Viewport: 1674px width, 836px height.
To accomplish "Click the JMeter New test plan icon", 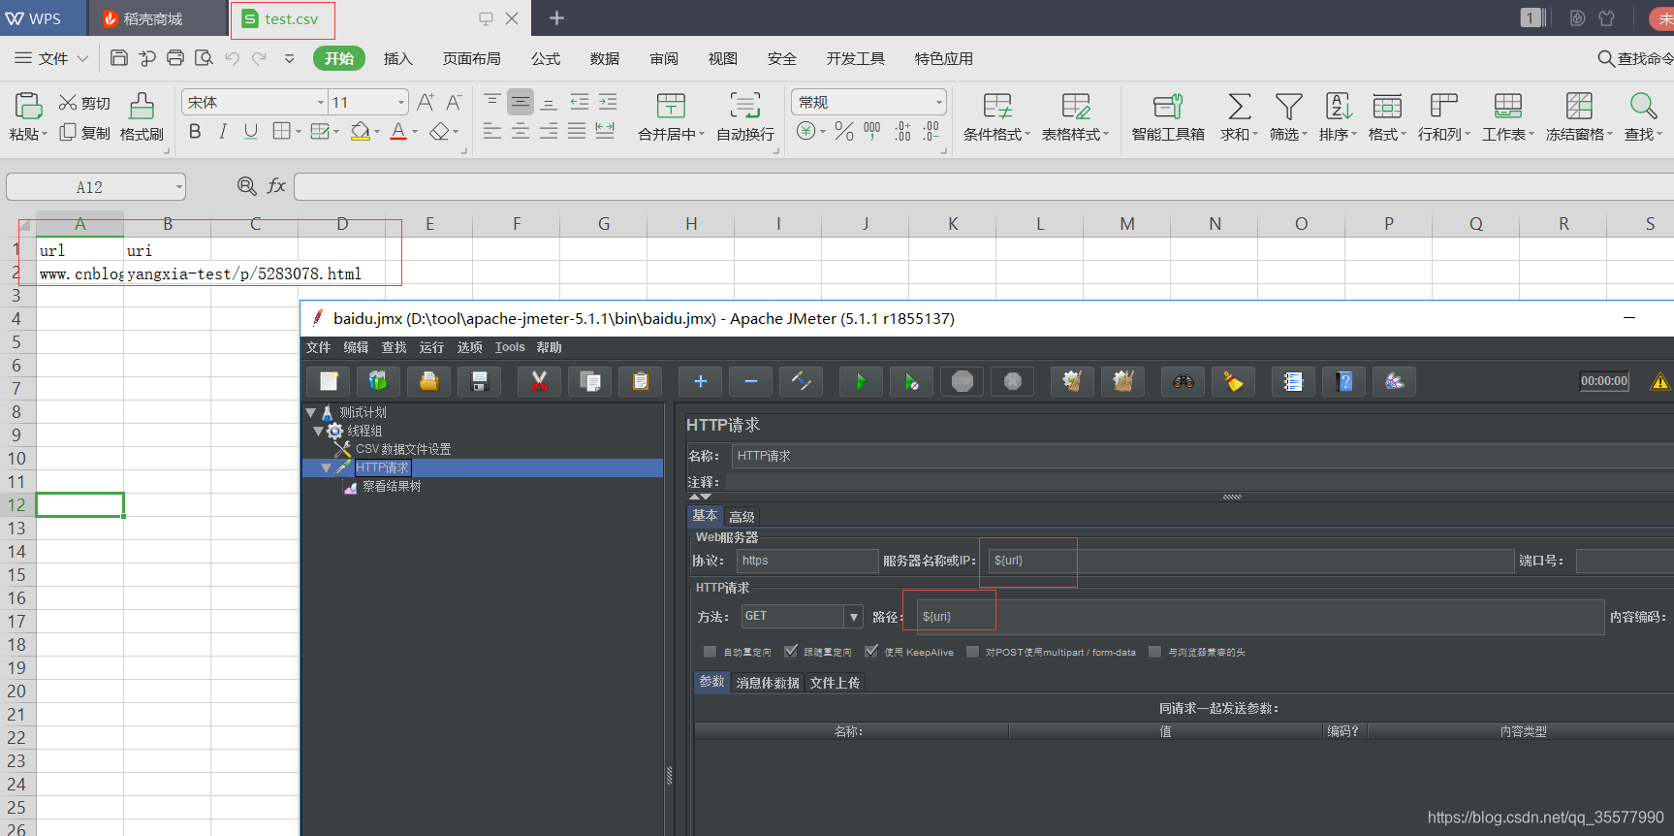I will (329, 381).
